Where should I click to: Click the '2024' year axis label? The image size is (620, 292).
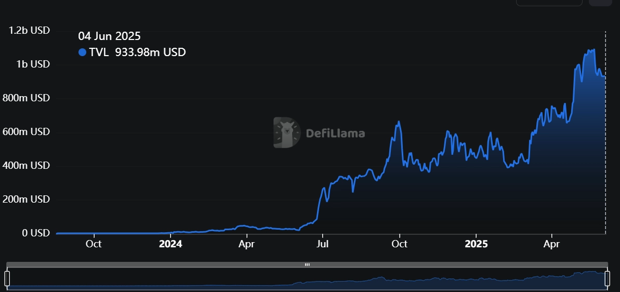[x=170, y=244]
